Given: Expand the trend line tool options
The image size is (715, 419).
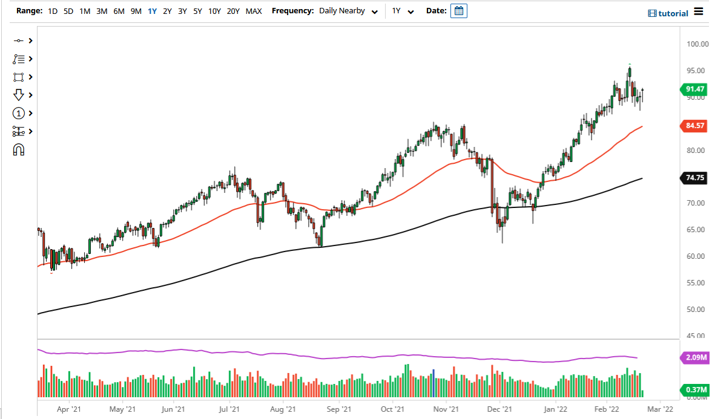Looking at the screenshot, I should [30, 41].
